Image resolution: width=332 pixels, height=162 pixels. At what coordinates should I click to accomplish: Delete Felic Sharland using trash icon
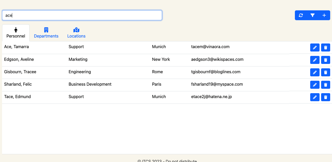[326, 85]
